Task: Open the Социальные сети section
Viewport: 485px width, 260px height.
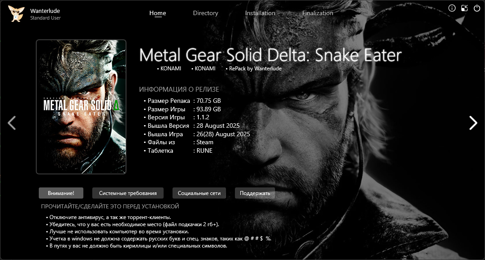Action: click(x=199, y=193)
